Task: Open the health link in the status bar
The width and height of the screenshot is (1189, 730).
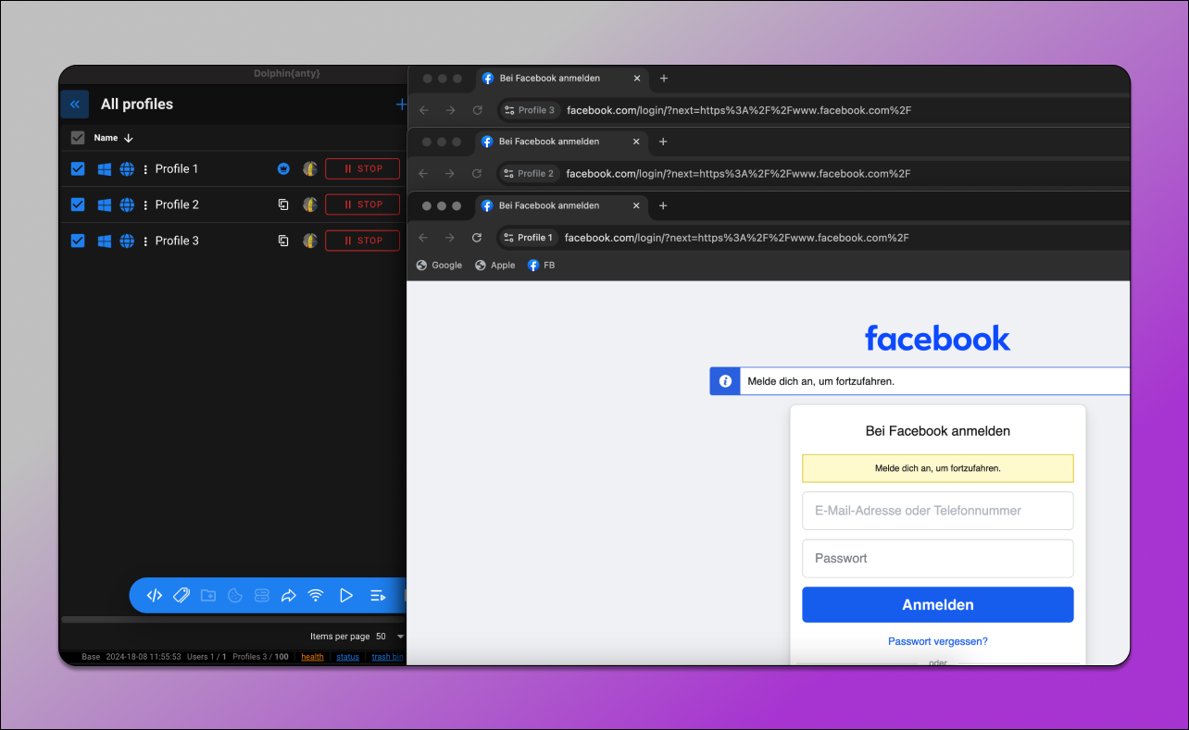Action: [x=312, y=658]
